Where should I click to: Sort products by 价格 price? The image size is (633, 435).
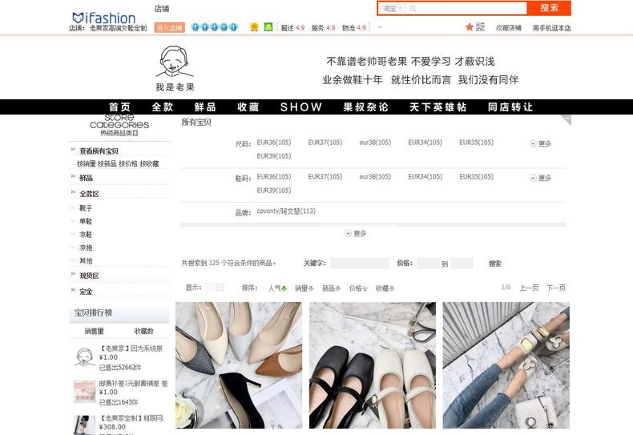tap(357, 288)
